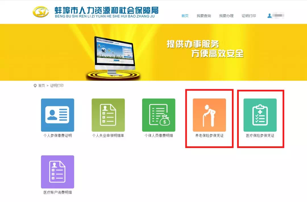Open the 我要查询 navigation menu
This screenshot has height=202, width=307.
tap(204, 16)
